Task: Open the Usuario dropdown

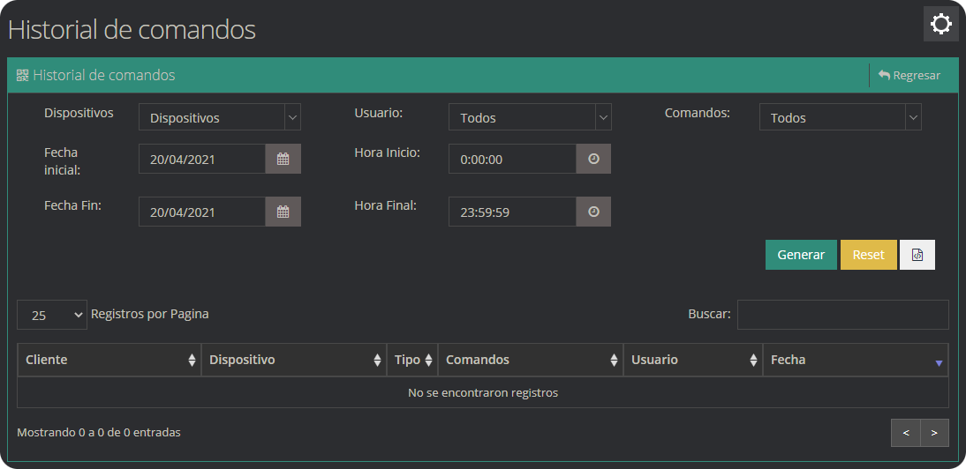Action: pos(530,117)
